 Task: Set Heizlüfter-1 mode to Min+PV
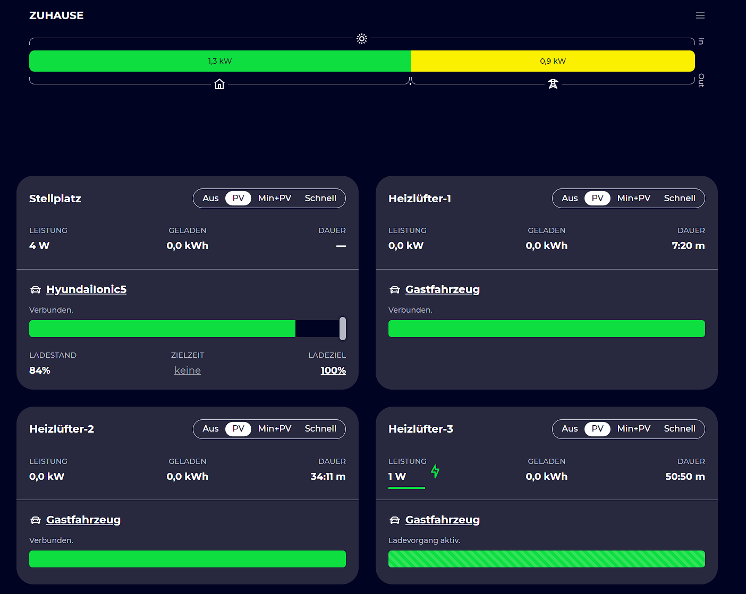(634, 198)
